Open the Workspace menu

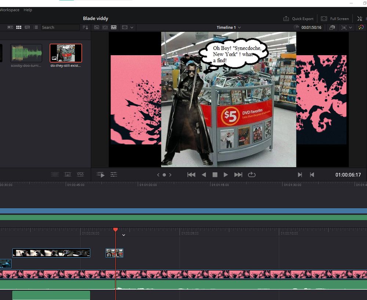pos(10,10)
